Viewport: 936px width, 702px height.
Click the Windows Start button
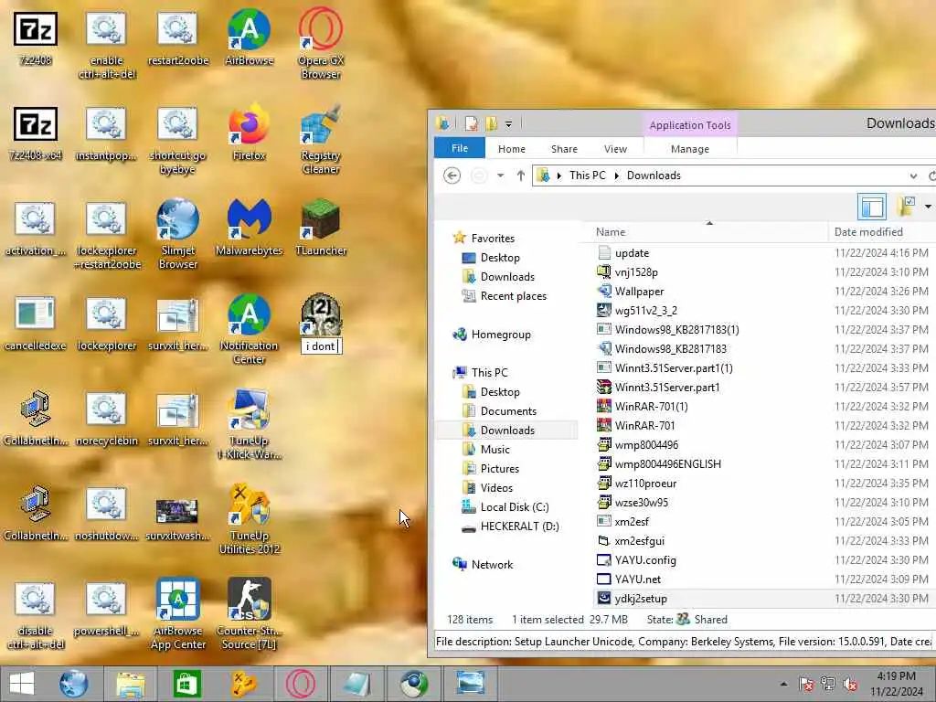point(22,684)
